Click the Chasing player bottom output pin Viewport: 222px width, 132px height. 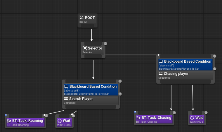pyautogui.click(x=185, y=82)
